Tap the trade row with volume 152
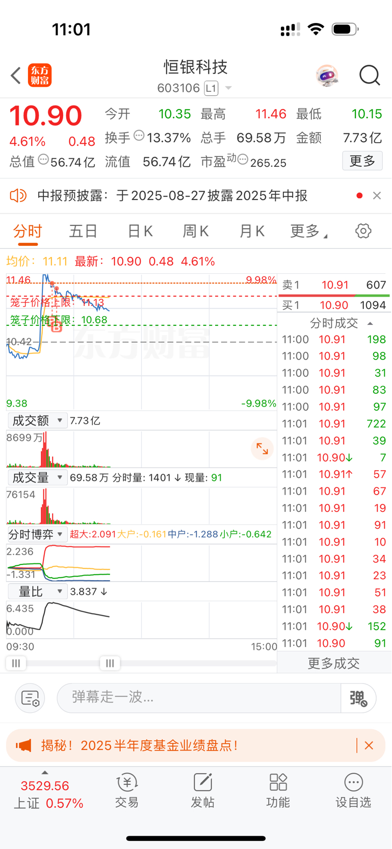Screen dimensions: 392x849 pyautogui.click(x=334, y=627)
